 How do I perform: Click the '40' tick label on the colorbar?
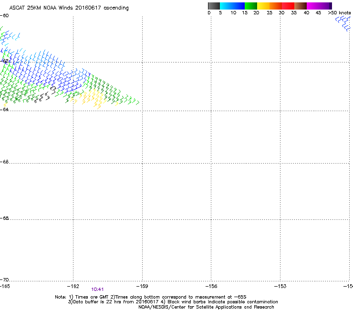point(306,13)
